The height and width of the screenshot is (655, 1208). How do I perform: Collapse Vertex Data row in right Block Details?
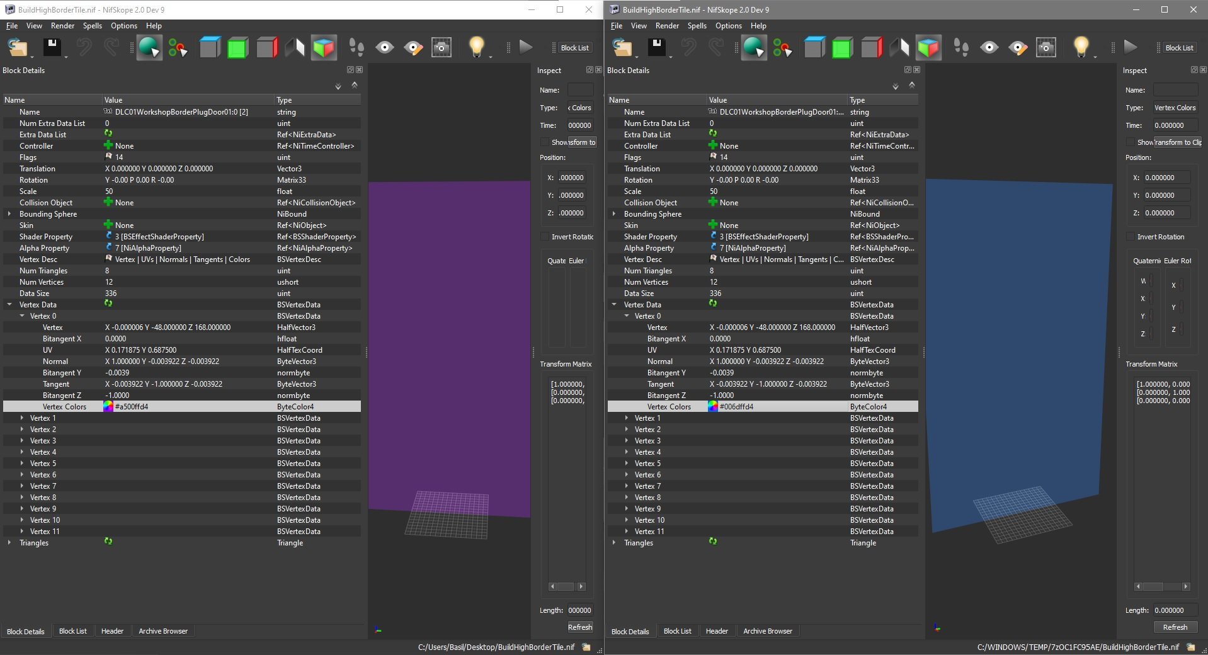coord(614,305)
